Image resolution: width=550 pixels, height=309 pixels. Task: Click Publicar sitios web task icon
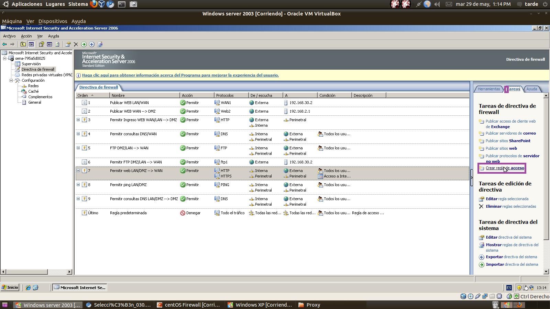(x=481, y=149)
